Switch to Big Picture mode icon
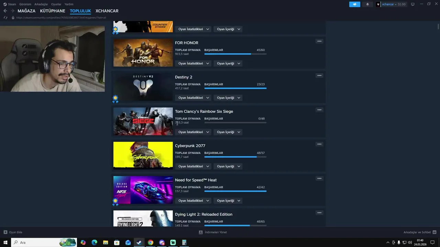 pos(412,4)
